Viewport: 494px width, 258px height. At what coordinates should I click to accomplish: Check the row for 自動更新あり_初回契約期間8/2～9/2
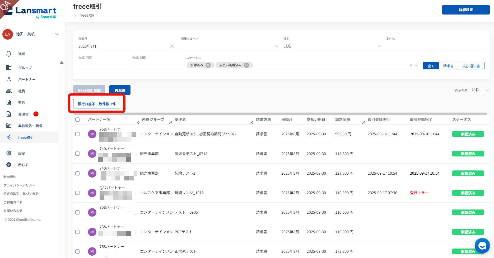coord(77,134)
